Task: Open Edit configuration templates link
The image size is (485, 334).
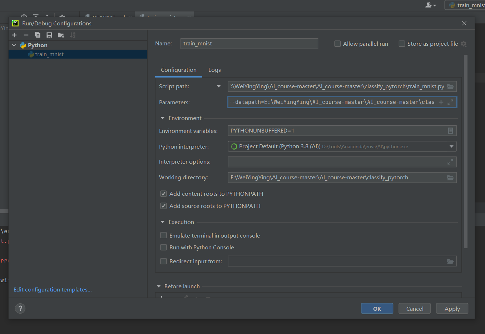Action: click(x=53, y=290)
